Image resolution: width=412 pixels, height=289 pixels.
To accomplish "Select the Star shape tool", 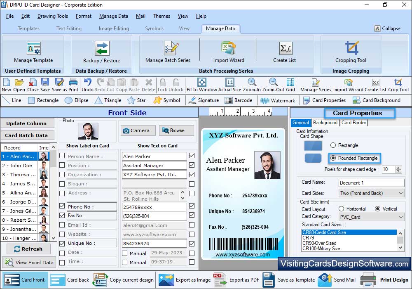I will pyautogui.click(x=136, y=100).
